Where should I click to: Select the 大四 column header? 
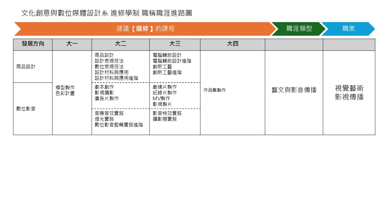[232, 44]
